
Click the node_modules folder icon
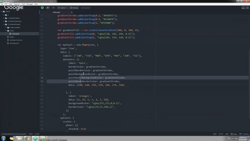[8, 27]
